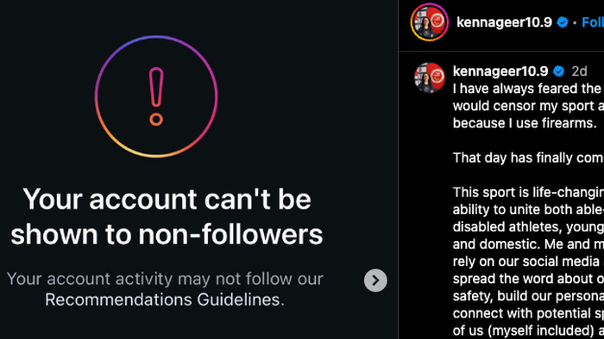
Task: Click the caption line 'That day has finally'
Action: (x=528, y=157)
